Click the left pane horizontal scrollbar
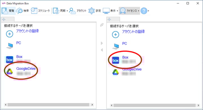Image resolution: width=203 pixels, height=110 pixels. point(49,105)
